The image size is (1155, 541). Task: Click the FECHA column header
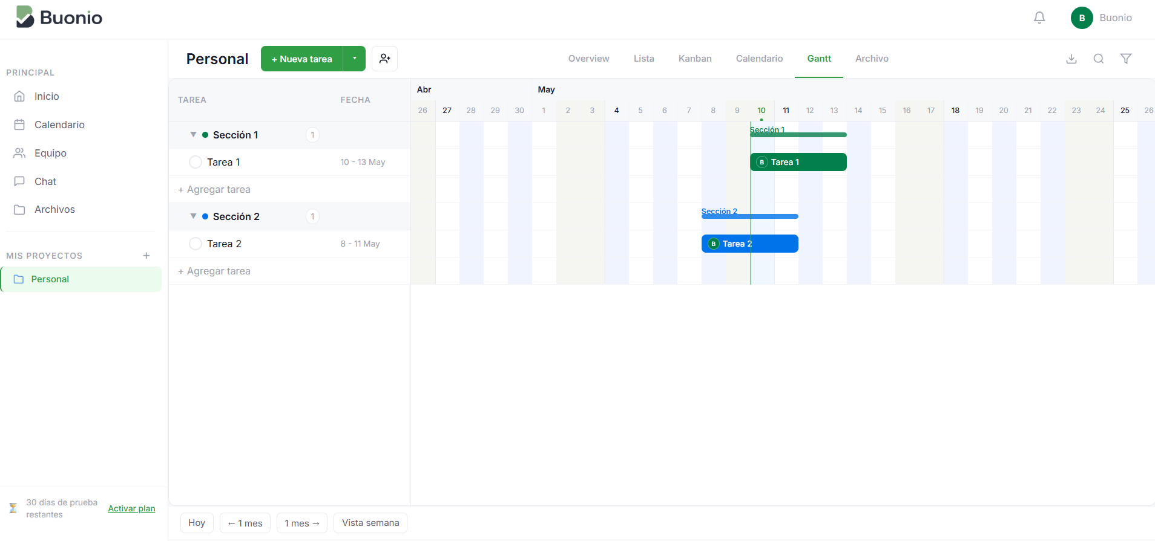(x=355, y=100)
